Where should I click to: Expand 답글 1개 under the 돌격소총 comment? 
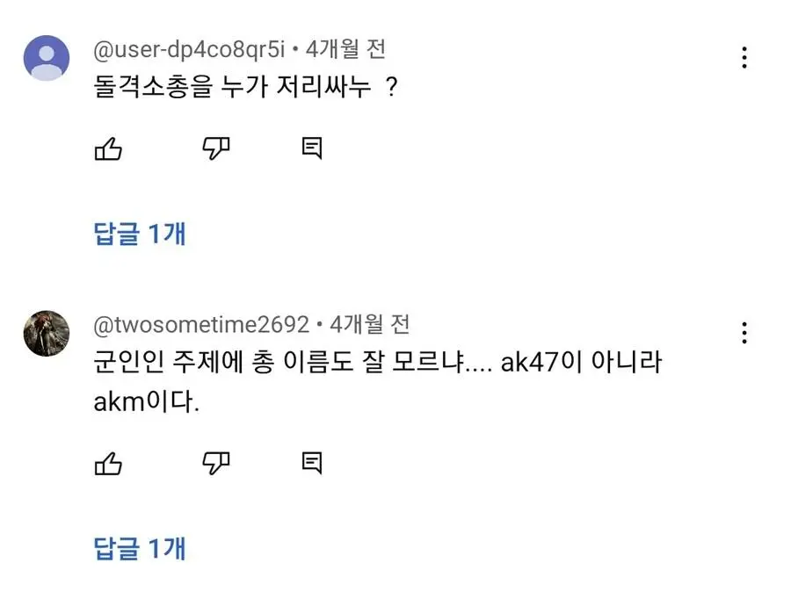click(140, 234)
